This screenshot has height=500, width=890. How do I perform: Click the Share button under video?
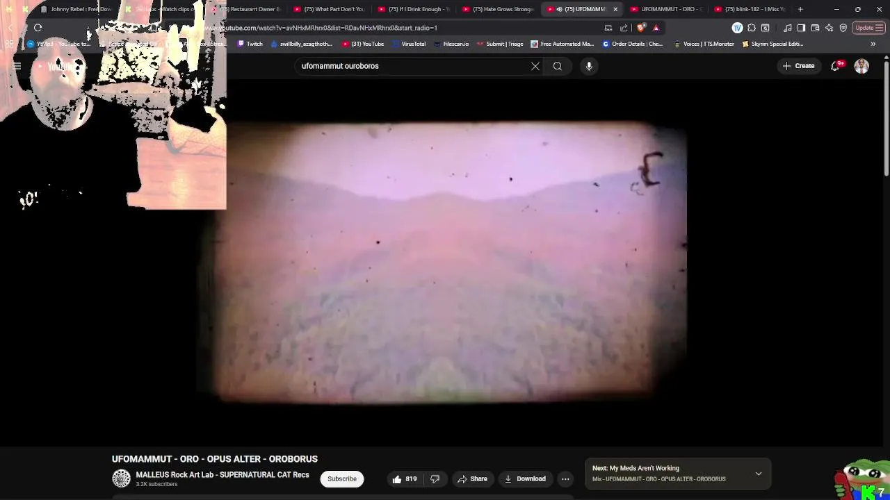pos(472,479)
